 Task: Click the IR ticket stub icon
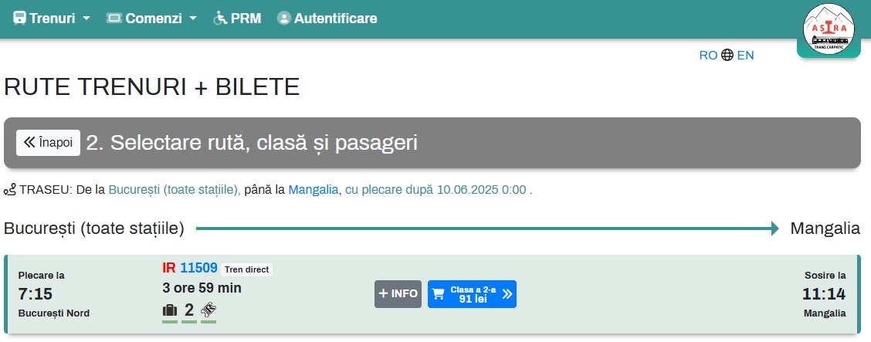pyautogui.click(x=208, y=310)
